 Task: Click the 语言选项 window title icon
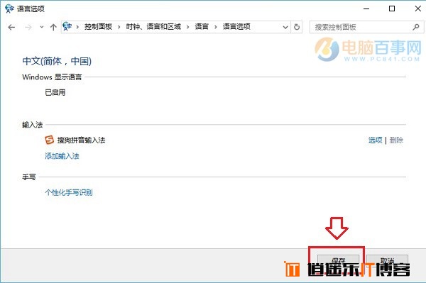coord(9,9)
